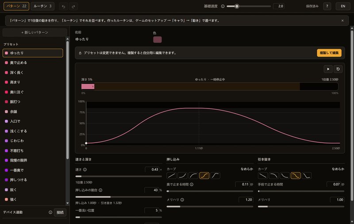Click 複製して編集 button

(329, 53)
